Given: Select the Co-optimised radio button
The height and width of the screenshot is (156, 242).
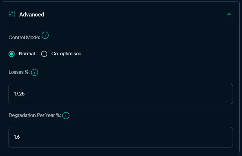Looking at the screenshot, I should point(44,54).
